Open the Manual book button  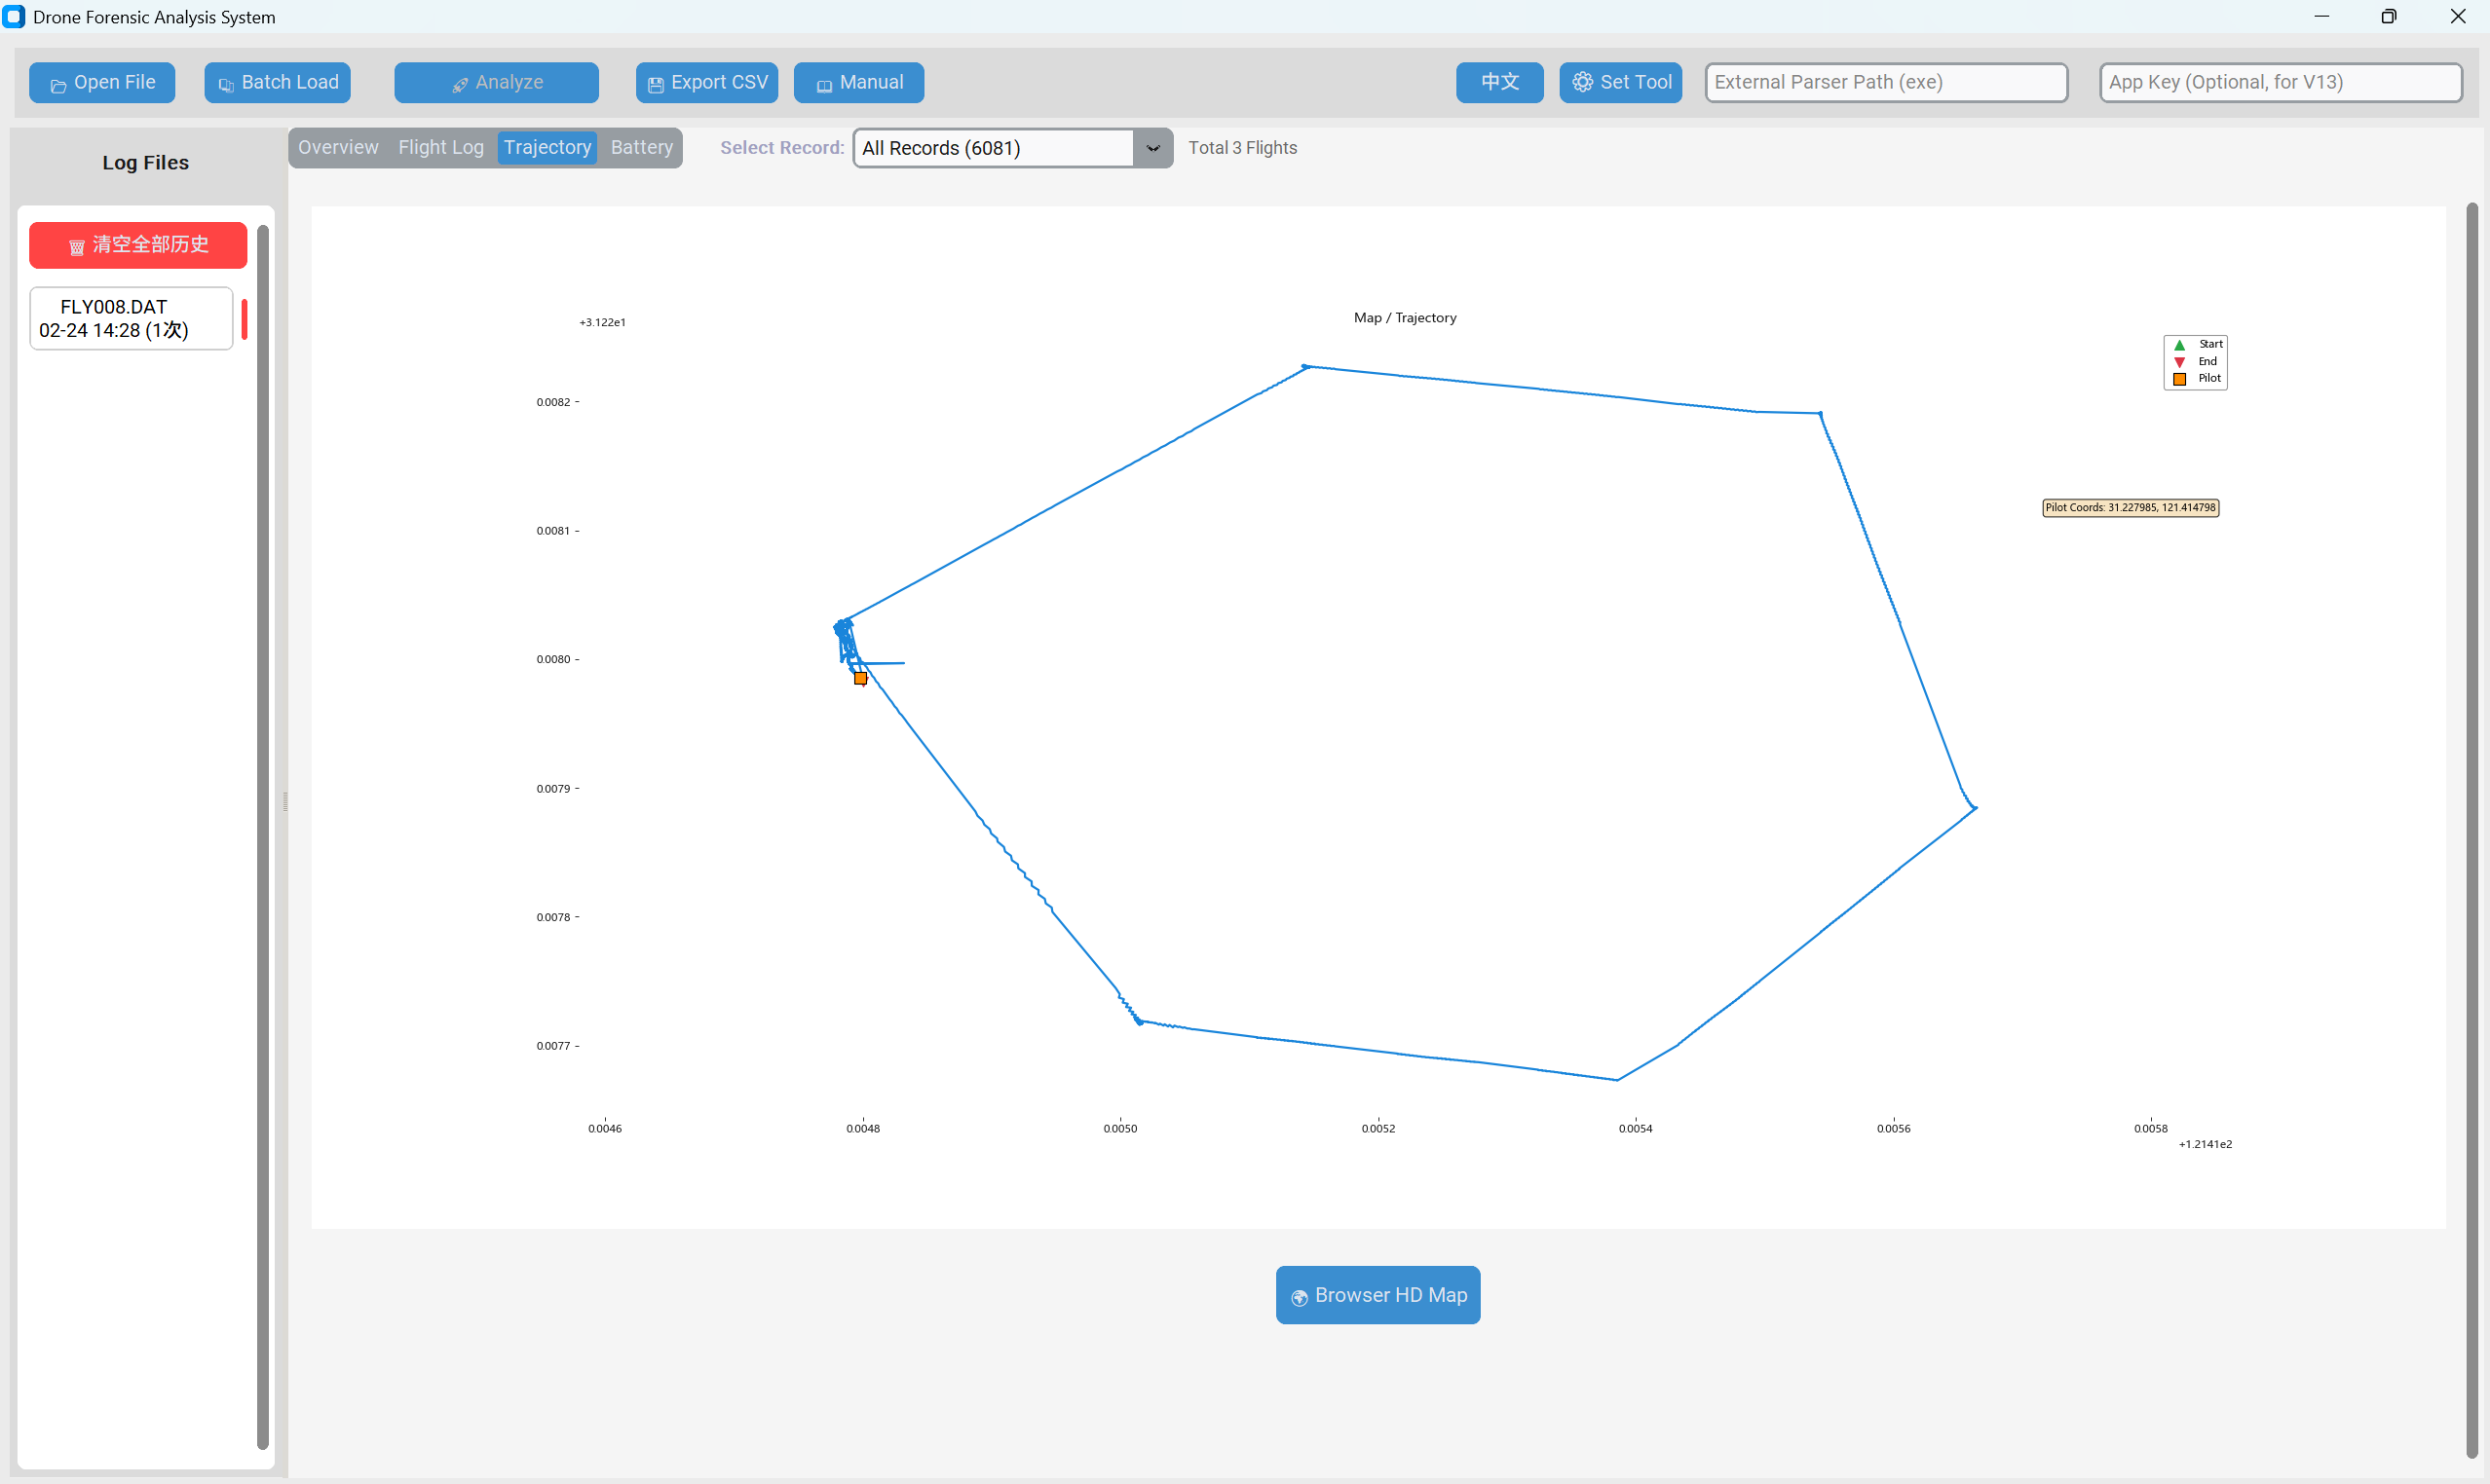(858, 82)
